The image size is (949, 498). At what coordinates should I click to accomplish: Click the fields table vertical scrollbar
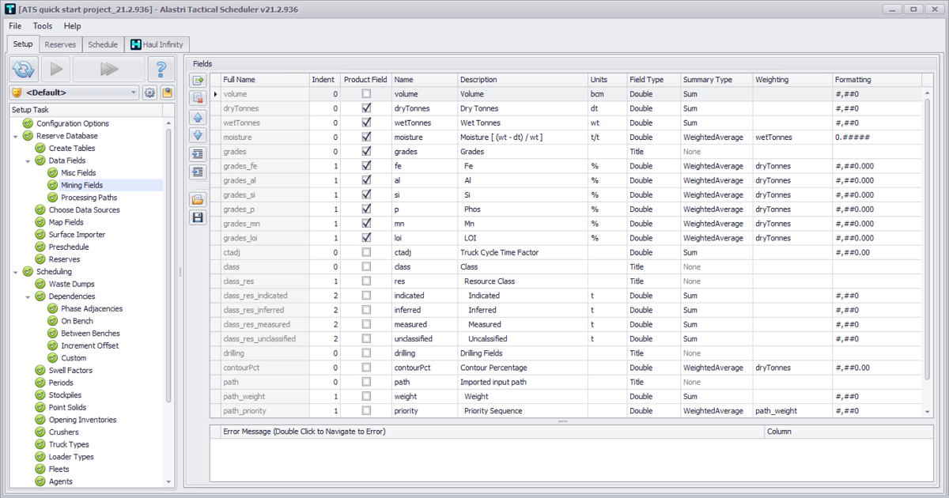tap(928, 237)
